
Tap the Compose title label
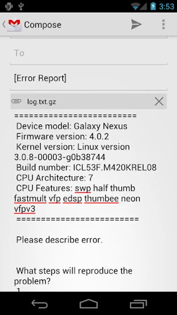(x=43, y=25)
